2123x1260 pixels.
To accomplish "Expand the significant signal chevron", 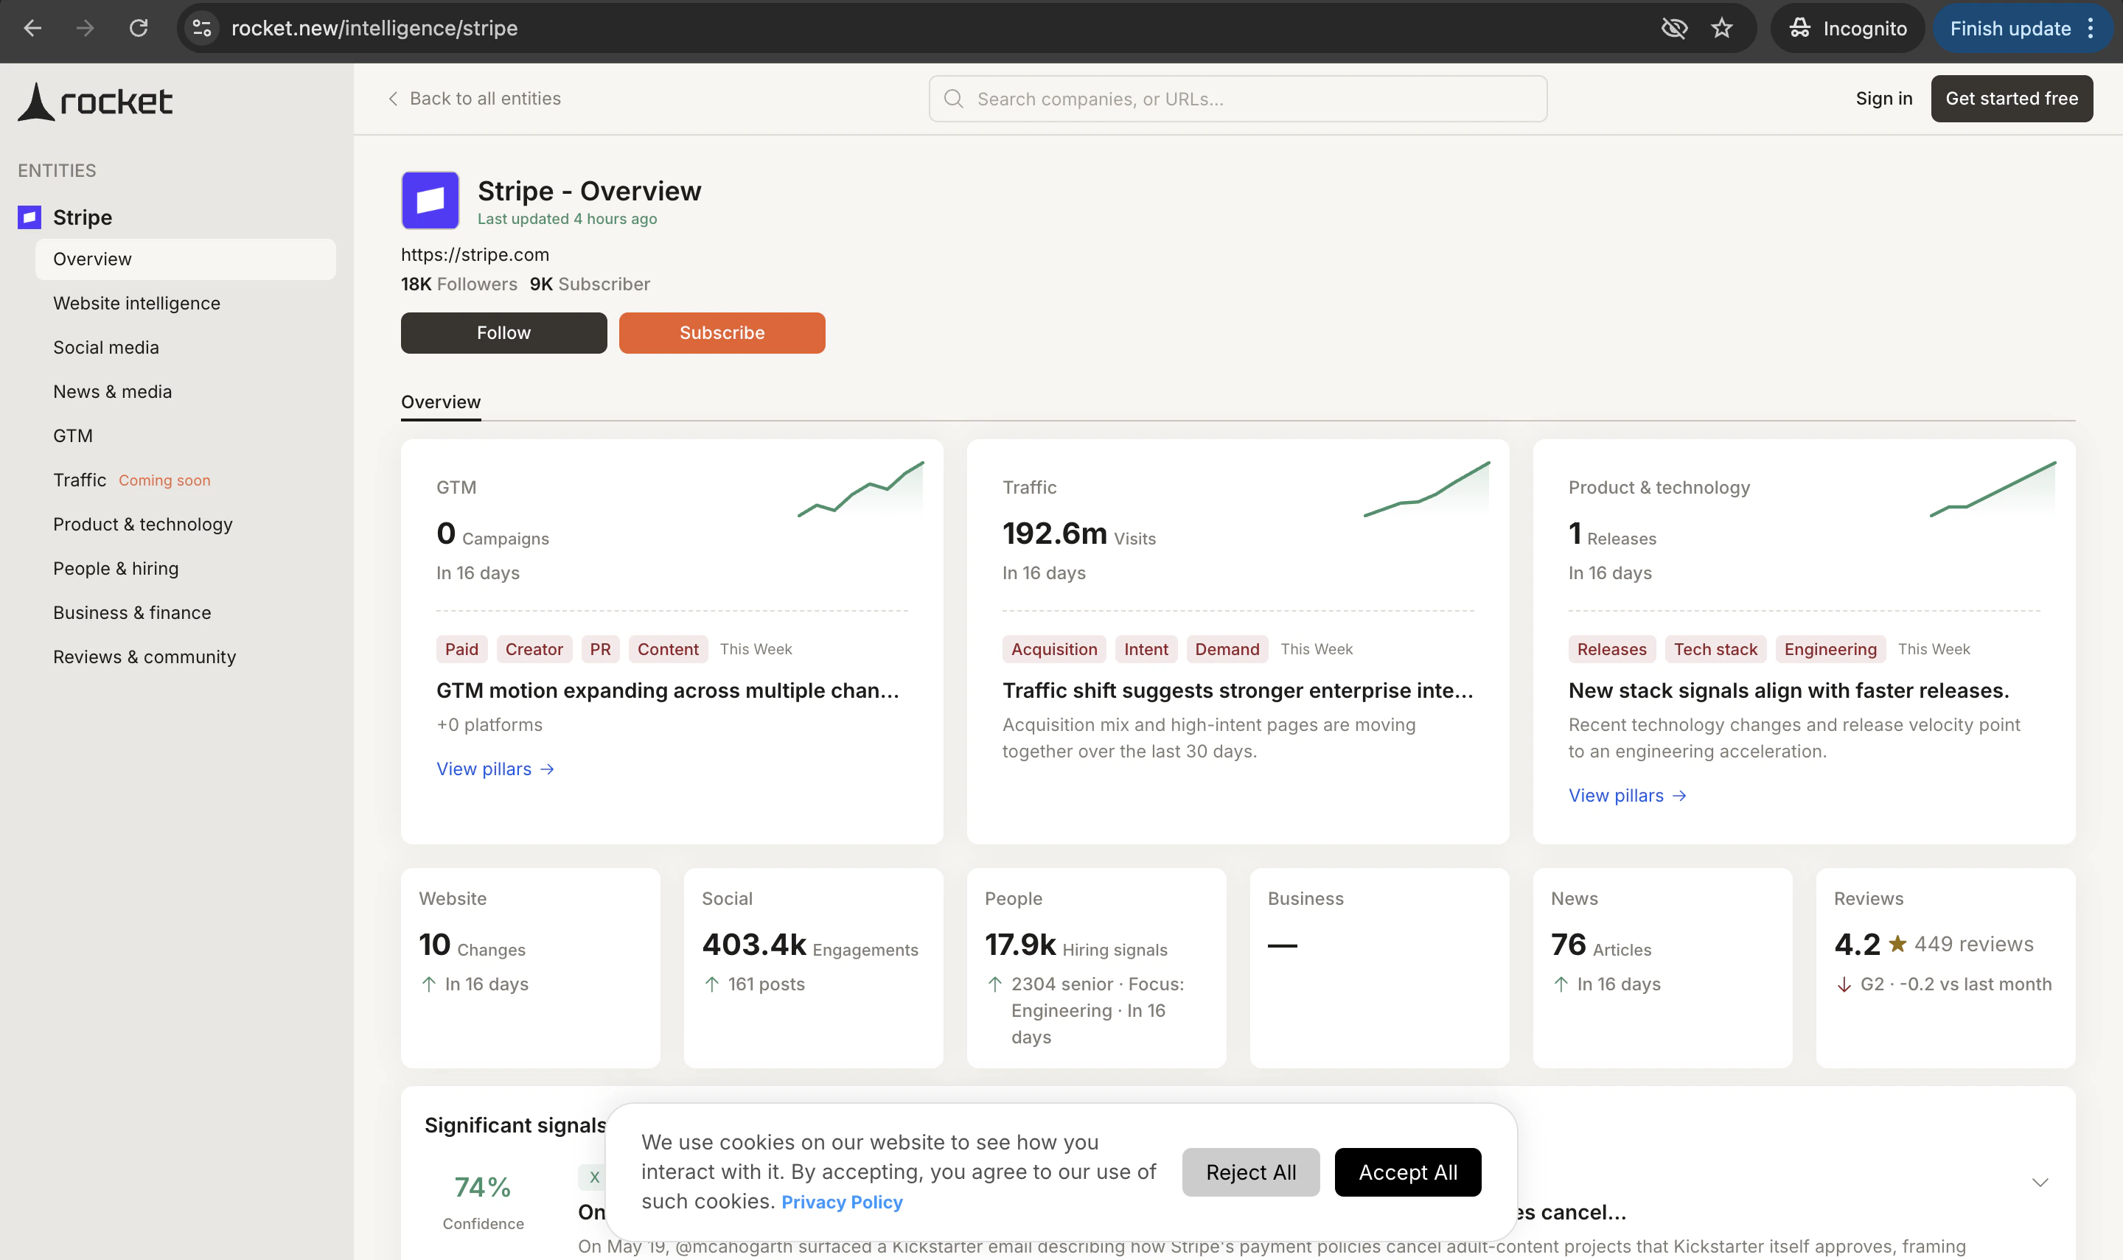I will (2040, 1182).
